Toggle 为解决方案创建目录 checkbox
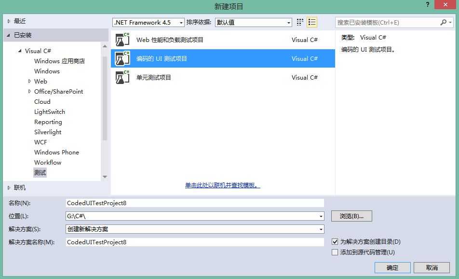Image resolution: width=459 pixels, height=279 pixels. pos(335,242)
